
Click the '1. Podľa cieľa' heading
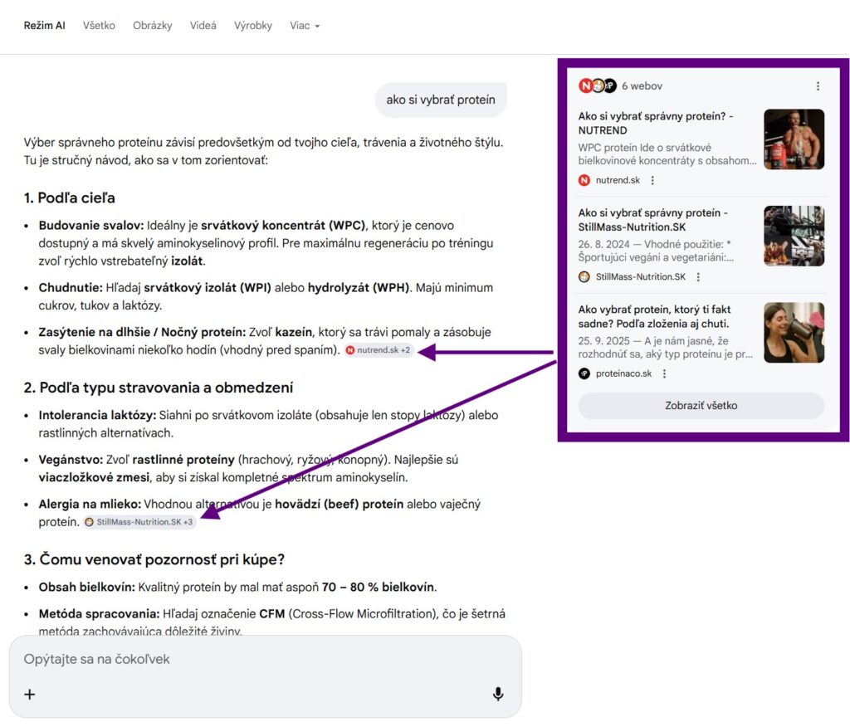click(70, 198)
